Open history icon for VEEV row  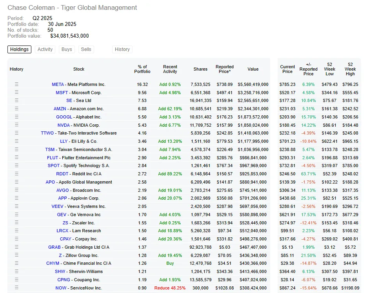click(x=16, y=206)
